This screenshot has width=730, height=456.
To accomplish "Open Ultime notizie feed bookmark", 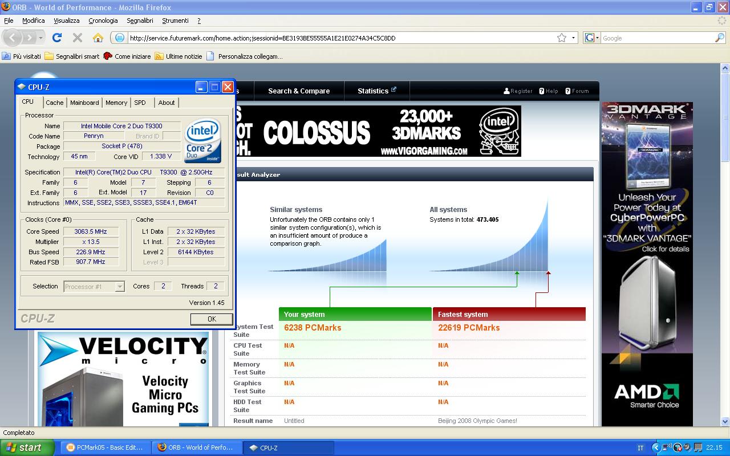I will tap(179, 56).
